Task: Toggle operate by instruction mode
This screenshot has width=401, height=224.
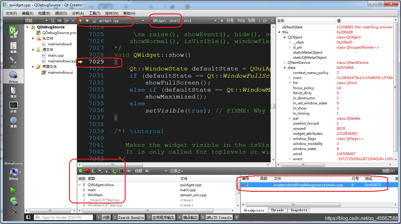Action: pyautogui.click(x=122, y=171)
